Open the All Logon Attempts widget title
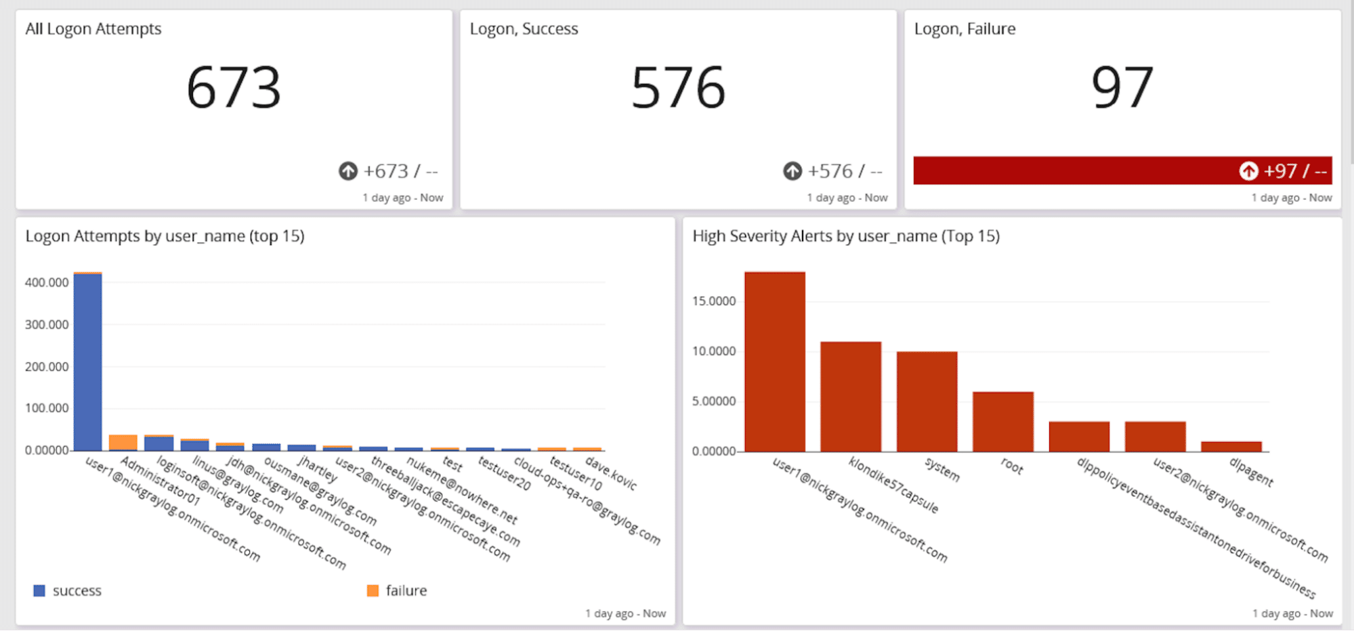 click(93, 28)
